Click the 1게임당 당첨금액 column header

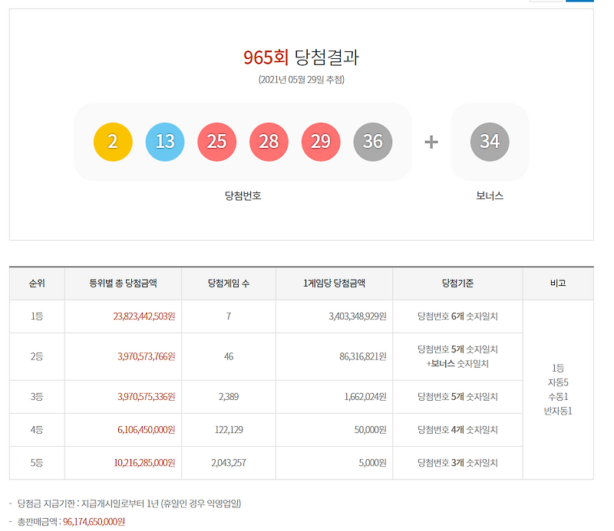[x=334, y=284]
